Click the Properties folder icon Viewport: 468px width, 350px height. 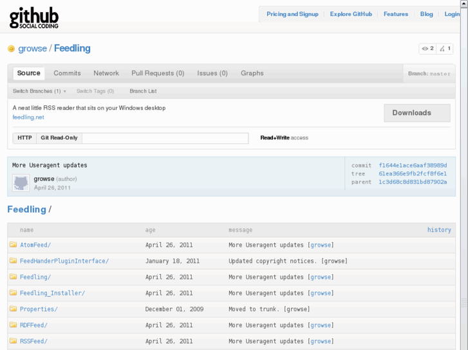tap(13, 309)
